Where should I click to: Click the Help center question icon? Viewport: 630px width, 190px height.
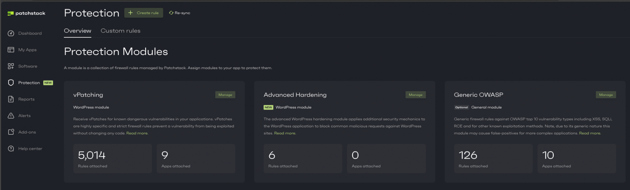11,149
